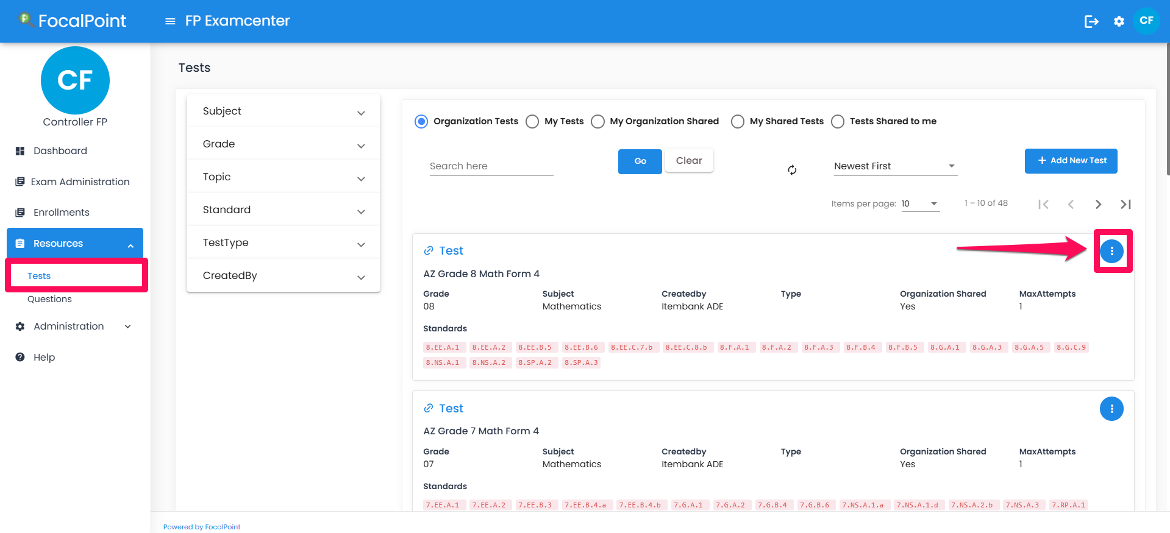
Task: Go to first page of results
Action: [x=1043, y=204]
